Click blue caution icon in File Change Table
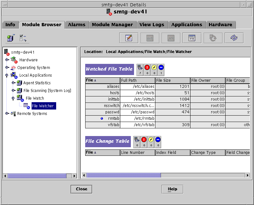The width and height of the screenshot is (254, 205). coord(158,142)
